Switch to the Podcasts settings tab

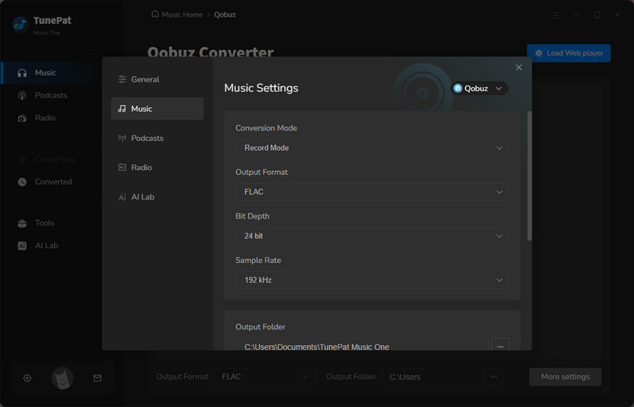click(147, 138)
